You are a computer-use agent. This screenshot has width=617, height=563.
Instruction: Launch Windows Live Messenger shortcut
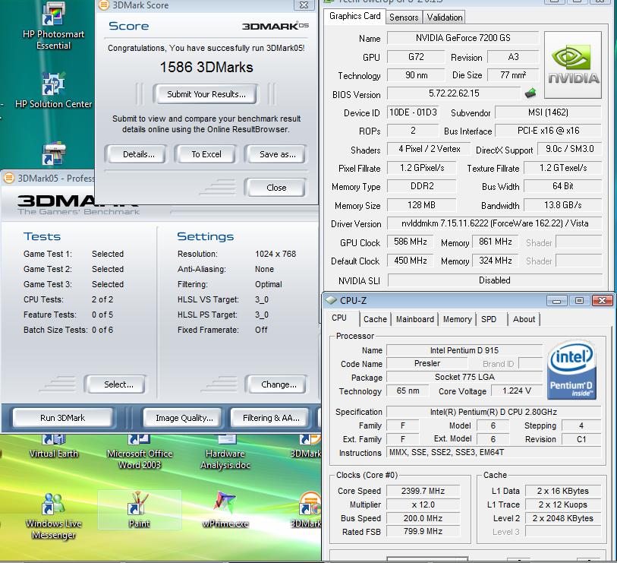point(54,516)
